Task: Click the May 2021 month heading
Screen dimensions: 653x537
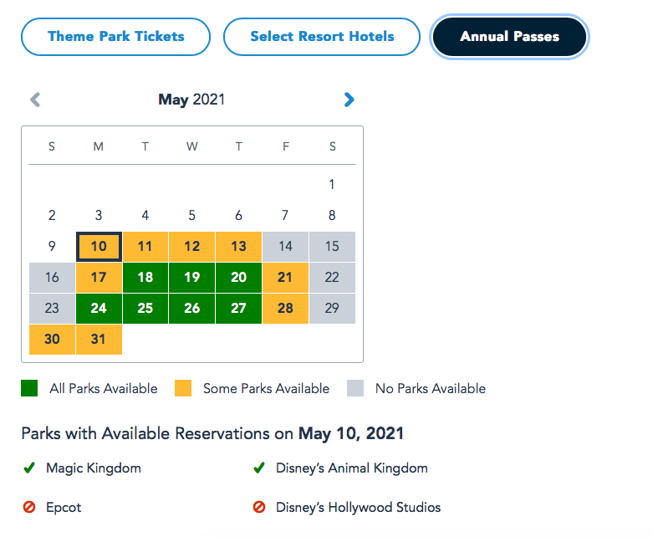Action: pos(191,100)
